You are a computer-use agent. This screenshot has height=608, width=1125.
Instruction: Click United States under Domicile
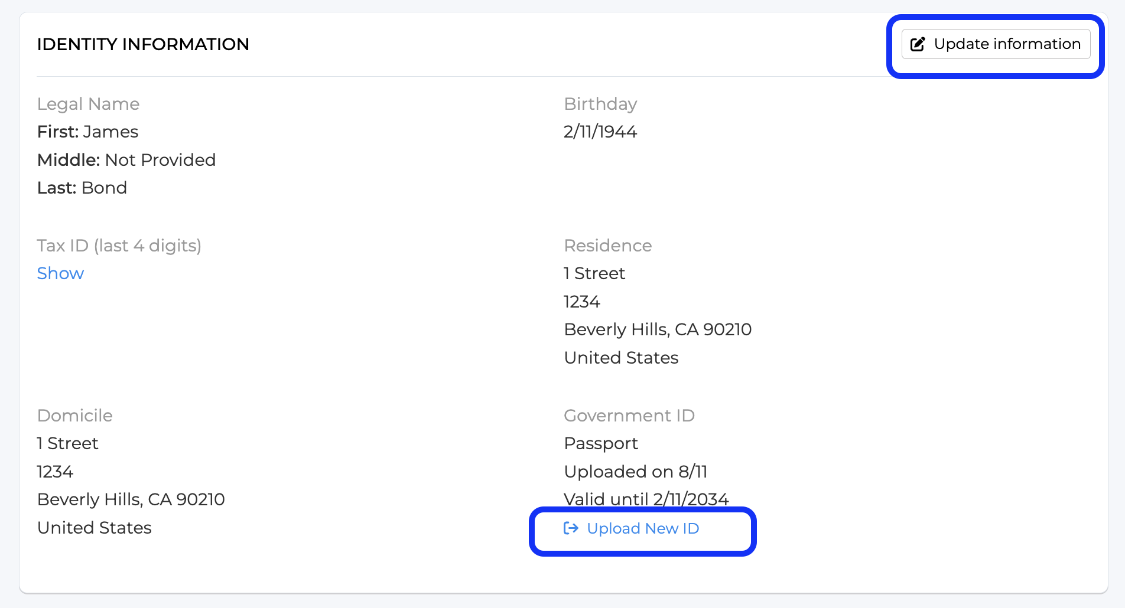click(x=95, y=528)
